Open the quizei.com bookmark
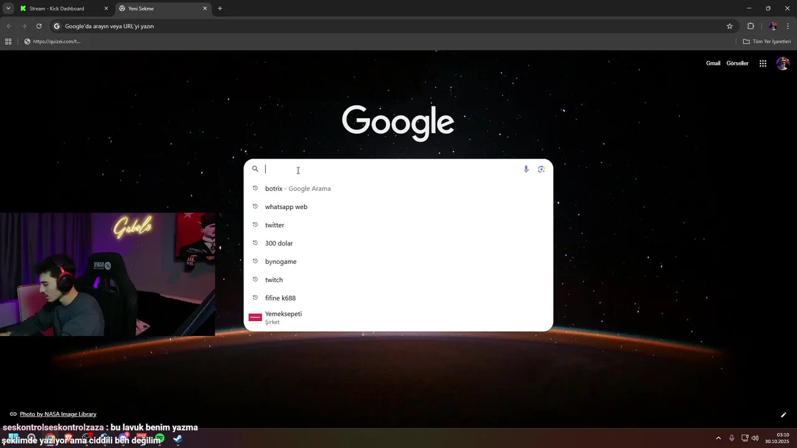Image resolution: width=797 pixels, height=448 pixels. pyautogui.click(x=52, y=42)
